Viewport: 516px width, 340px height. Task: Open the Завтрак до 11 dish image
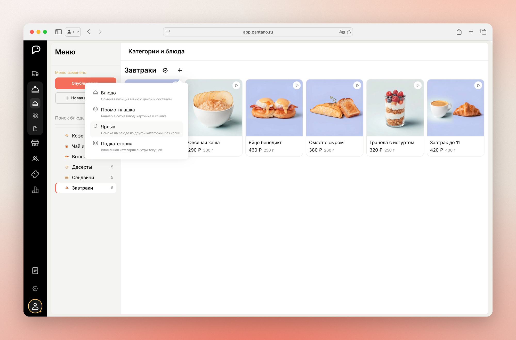coord(456,108)
